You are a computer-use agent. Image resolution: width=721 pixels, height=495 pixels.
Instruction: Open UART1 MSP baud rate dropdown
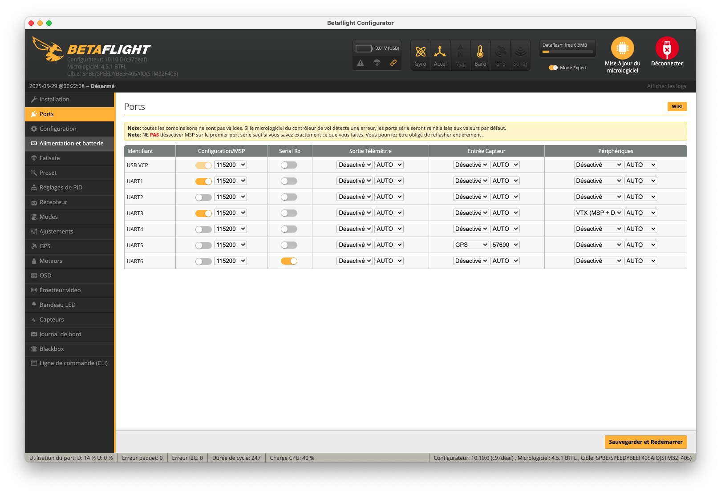click(231, 181)
